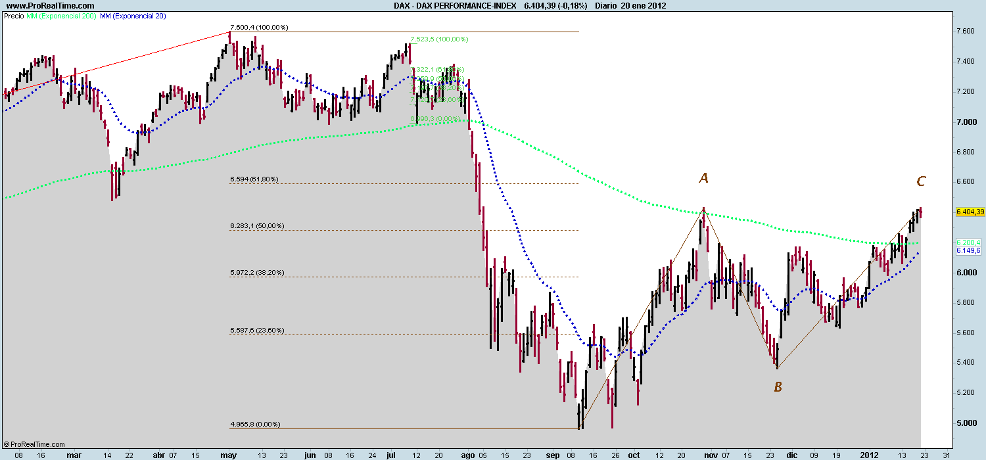The width and height of the screenshot is (986, 460).
Task: Click the 4.965,8 (0,00%) Fibonacci base label
Action: (255, 424)
